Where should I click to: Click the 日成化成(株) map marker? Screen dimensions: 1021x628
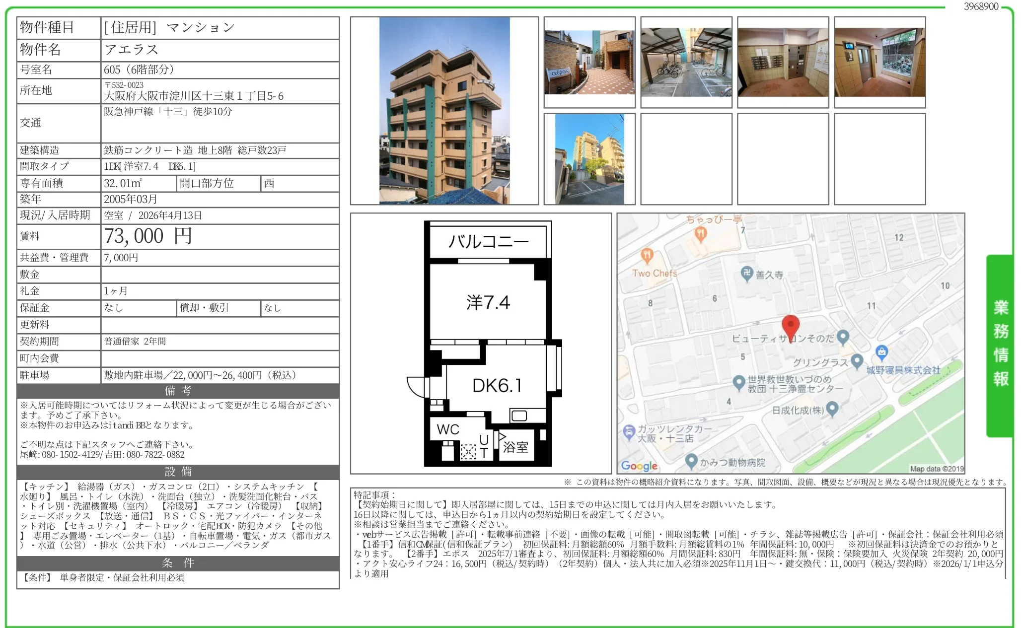[x=832, y=409]
